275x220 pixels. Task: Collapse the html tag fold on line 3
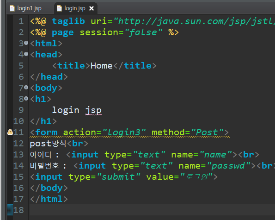[26, 43]
